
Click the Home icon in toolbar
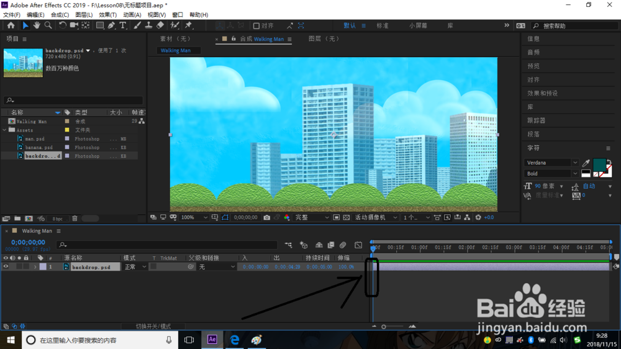(x=11, y=25)
